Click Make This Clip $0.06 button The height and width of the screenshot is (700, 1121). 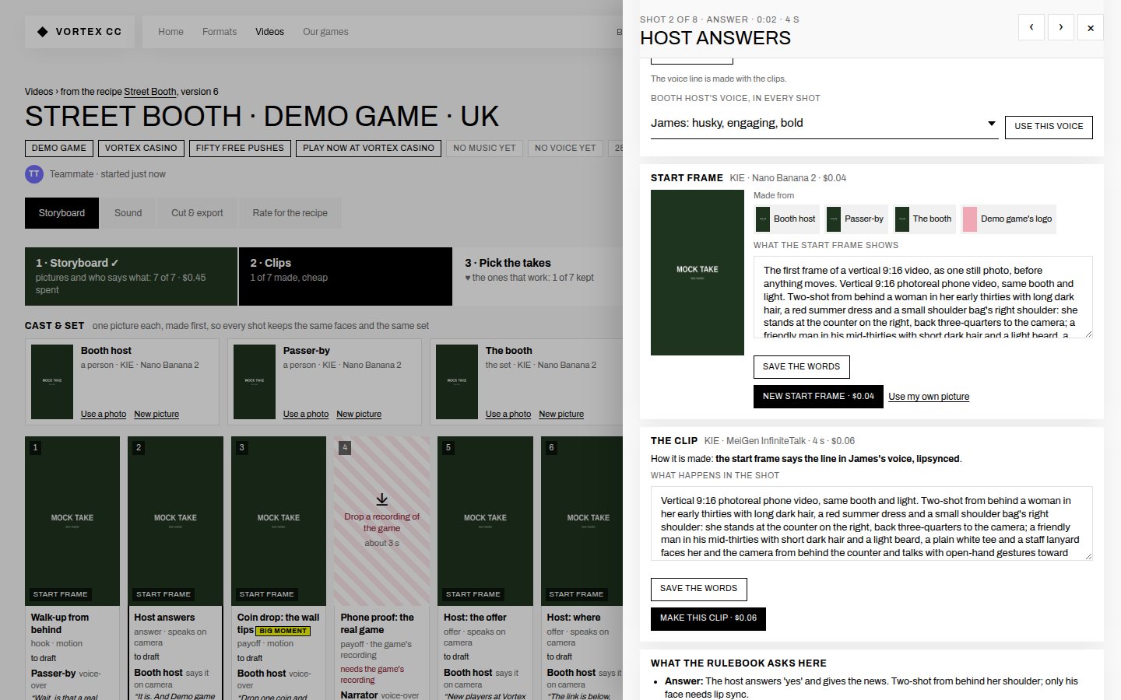click(x=708, y=618)
